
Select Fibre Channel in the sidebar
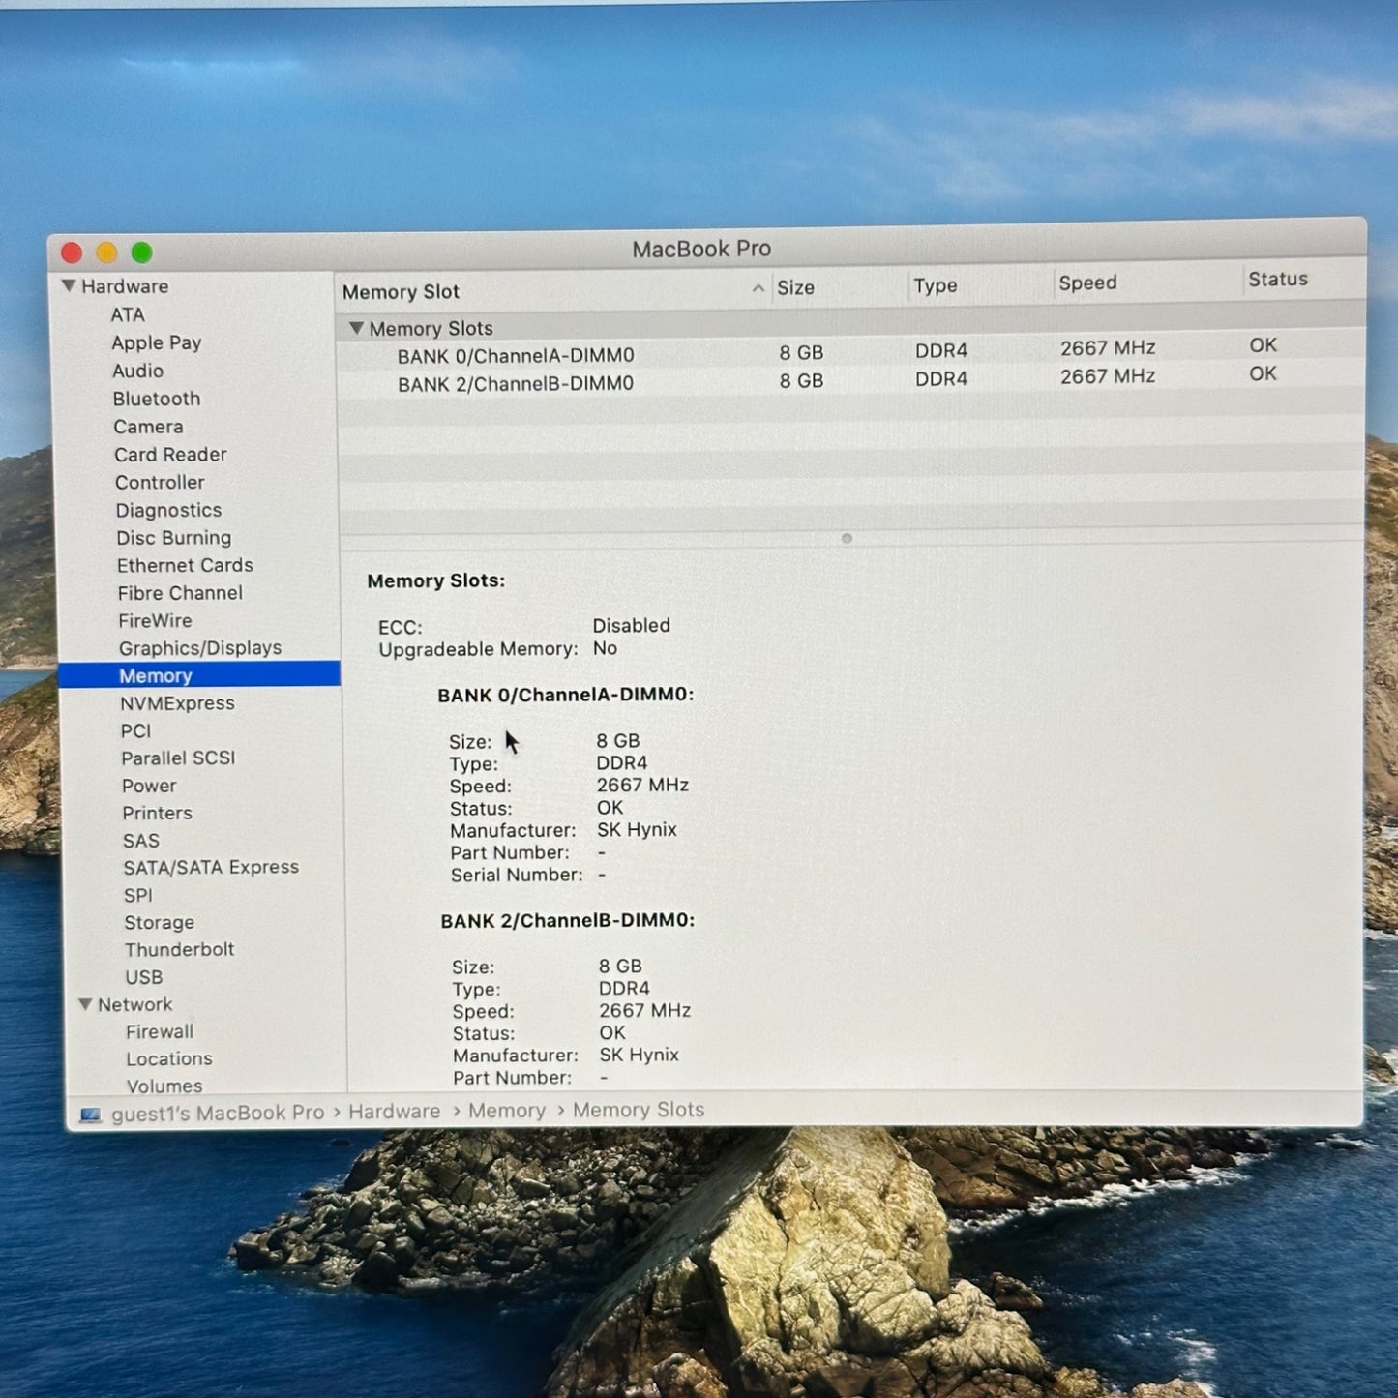pyautogui.click(x=180, y=593)
